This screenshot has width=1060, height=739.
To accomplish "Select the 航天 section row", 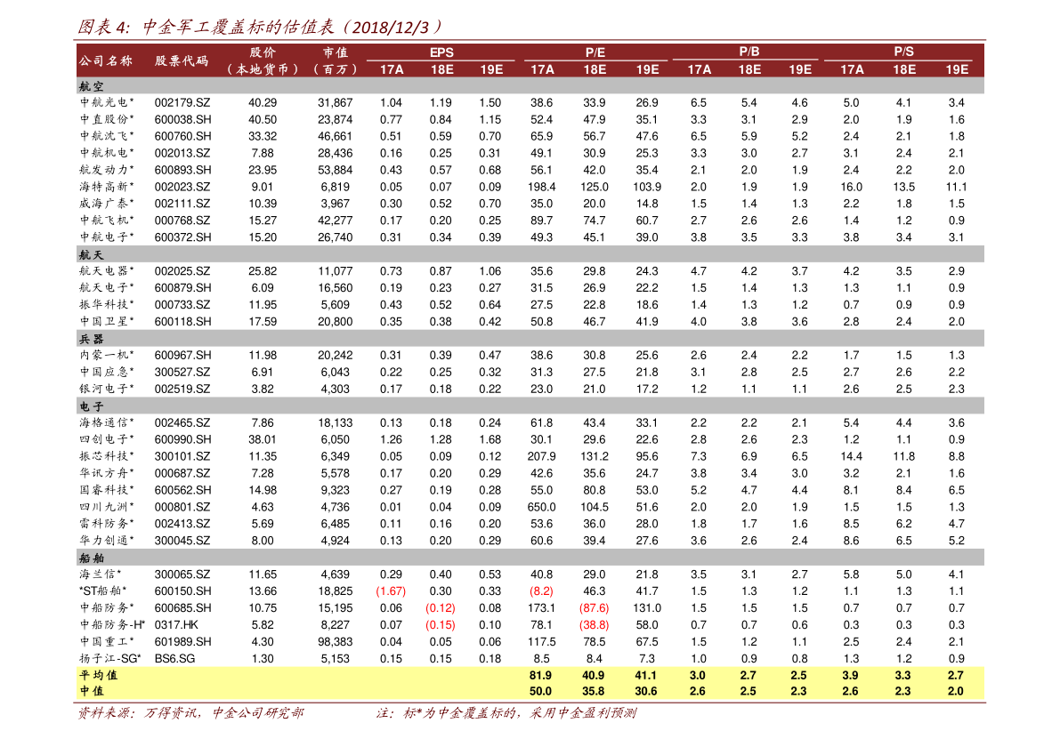I will pos(530,254).
